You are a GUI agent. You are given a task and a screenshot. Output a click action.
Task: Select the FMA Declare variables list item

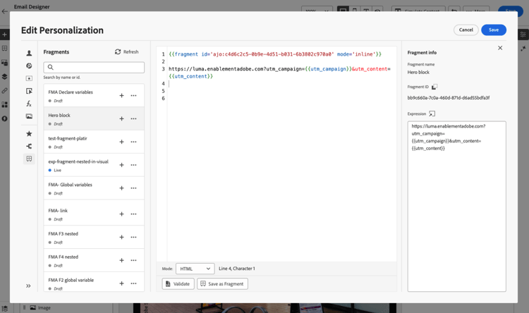coord(94,95)
